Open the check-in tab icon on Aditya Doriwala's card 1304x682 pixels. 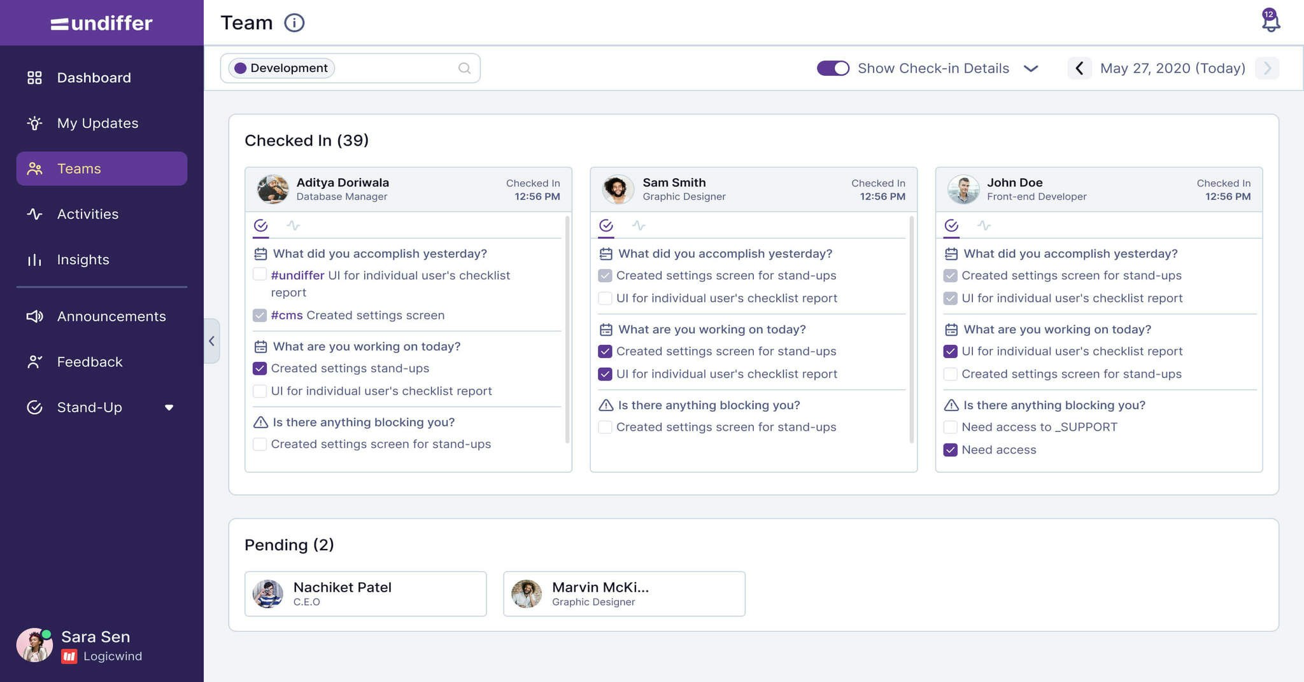click(260, 225)
